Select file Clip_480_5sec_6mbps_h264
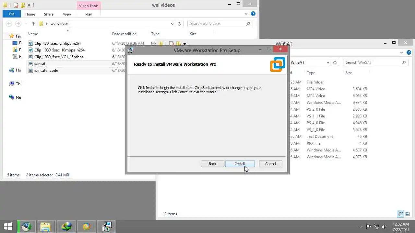 point(57,43)
